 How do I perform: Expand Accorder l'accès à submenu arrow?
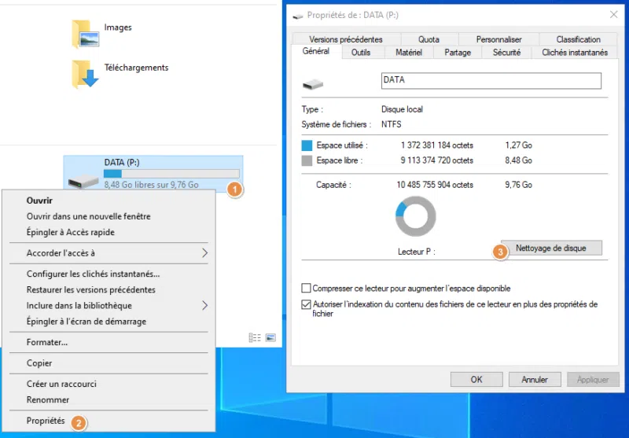pyautogui.click(x=204, y=252)
